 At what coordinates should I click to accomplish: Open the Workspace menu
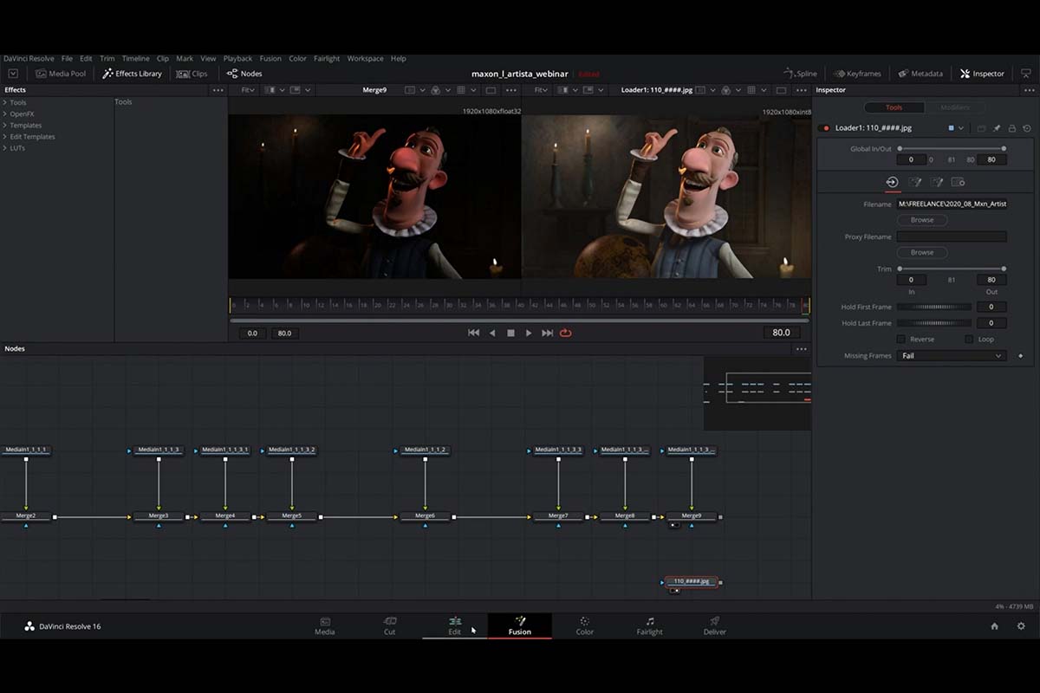(x=365, y=58)
